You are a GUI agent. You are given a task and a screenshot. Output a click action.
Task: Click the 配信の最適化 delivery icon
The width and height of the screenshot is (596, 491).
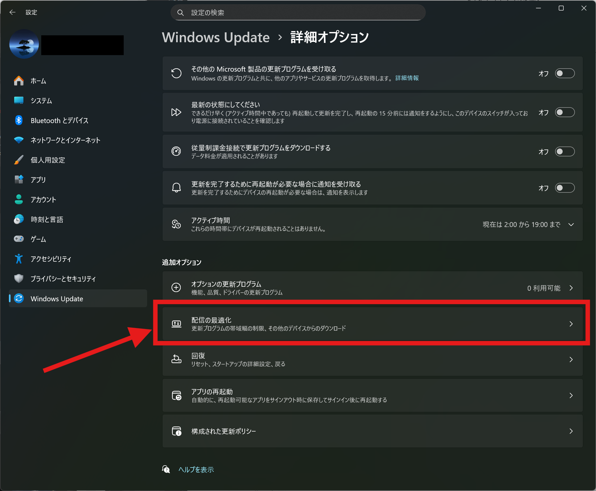click(x=176, y=324)
